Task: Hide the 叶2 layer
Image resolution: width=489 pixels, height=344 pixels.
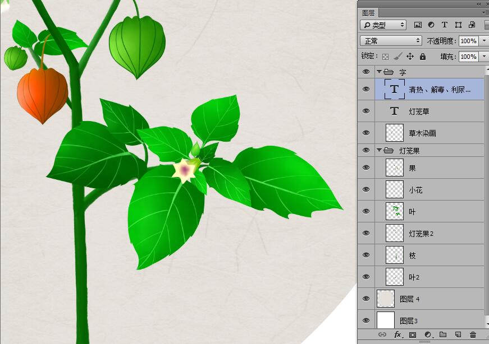Action: pos(366,277)
